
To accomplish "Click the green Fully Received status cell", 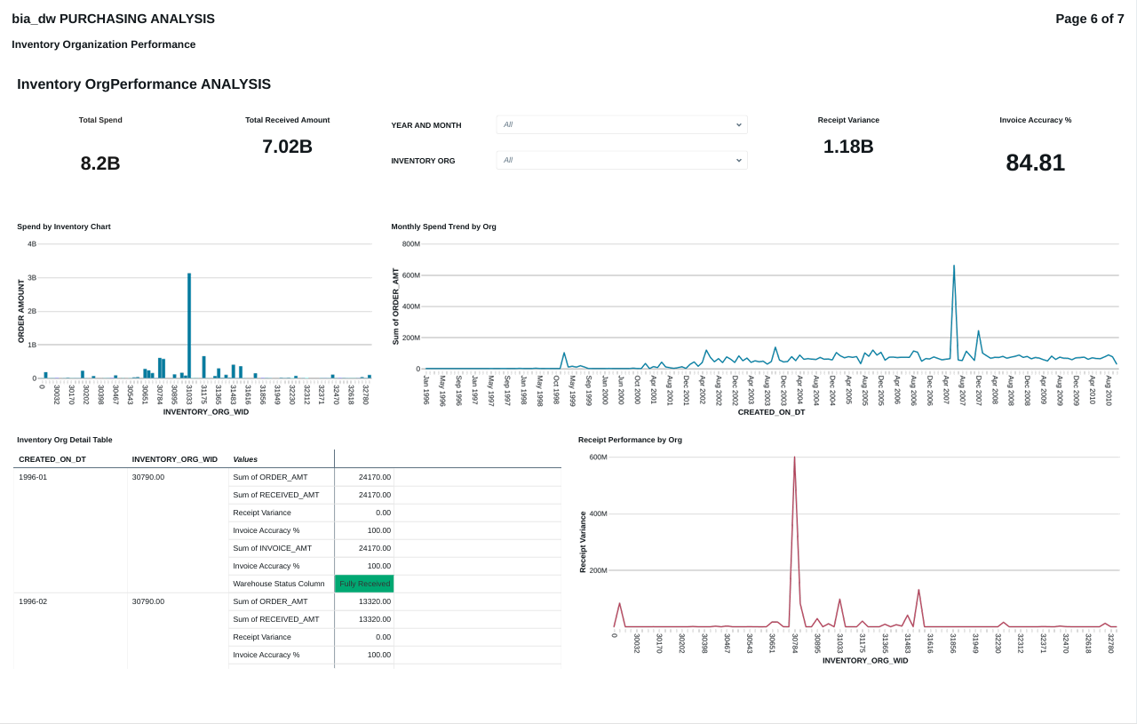I will 364,584.
